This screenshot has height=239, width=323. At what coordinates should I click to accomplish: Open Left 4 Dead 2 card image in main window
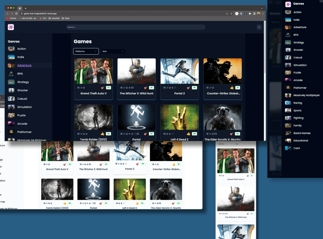[180, 117]
